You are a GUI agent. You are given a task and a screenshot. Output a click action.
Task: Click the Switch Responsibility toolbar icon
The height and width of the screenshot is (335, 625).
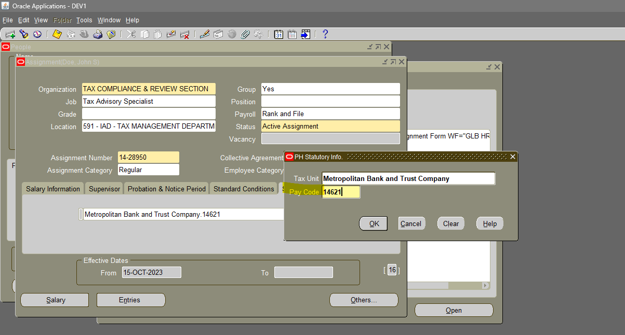[84, 34]
